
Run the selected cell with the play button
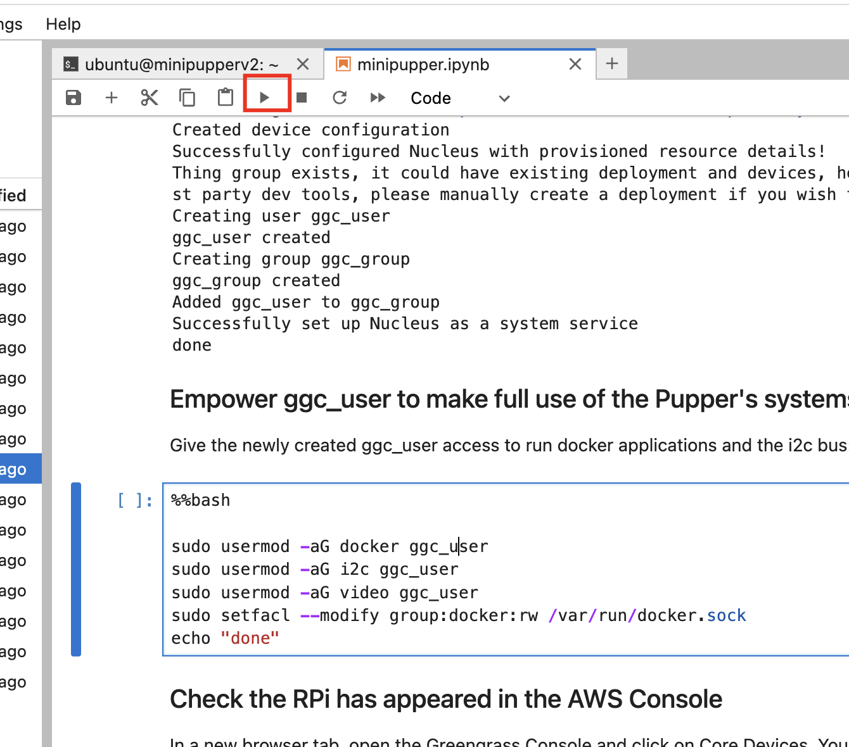coord(265,97)
